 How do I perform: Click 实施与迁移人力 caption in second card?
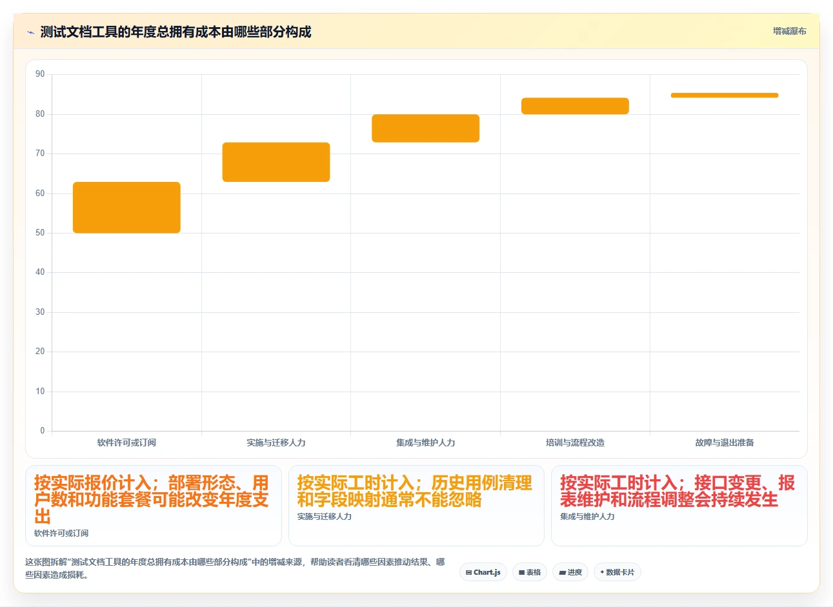[x=325, y=517]
